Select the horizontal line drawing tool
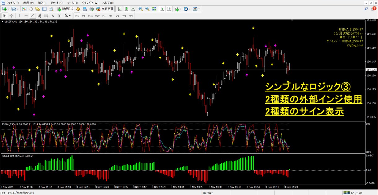 [26, 15]
